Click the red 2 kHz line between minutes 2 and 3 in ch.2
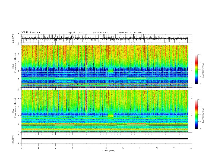Image resolution: width=215 pixels, height=166 pixels. click(x=64, y=123)
